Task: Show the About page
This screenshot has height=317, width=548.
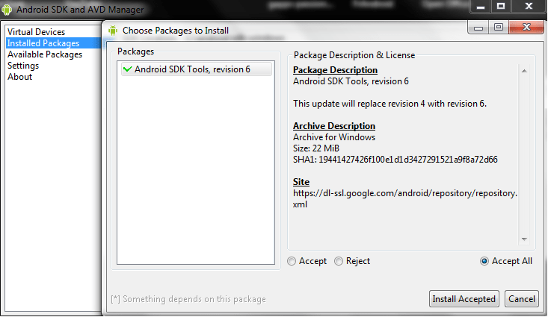Action: 19,77
